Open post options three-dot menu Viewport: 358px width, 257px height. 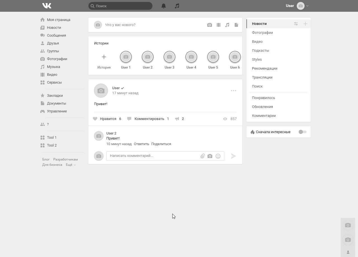point(234,91)
